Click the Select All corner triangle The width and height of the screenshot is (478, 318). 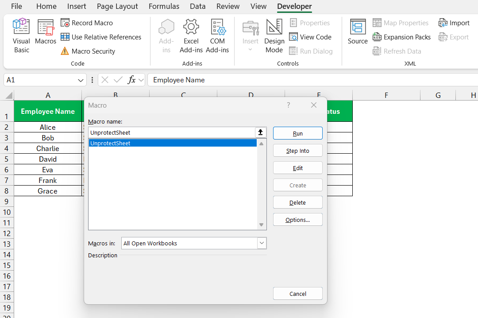[x=9, y=96]
